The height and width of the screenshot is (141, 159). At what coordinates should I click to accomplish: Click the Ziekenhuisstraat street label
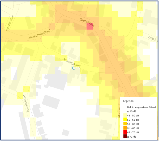click(x=40, y=34)
